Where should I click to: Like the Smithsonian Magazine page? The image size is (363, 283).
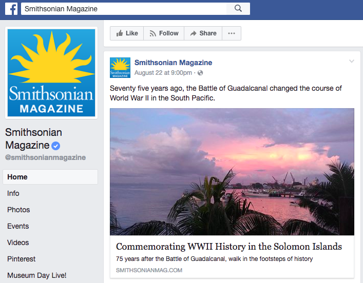pyautogui.click(x=127, y=33)
